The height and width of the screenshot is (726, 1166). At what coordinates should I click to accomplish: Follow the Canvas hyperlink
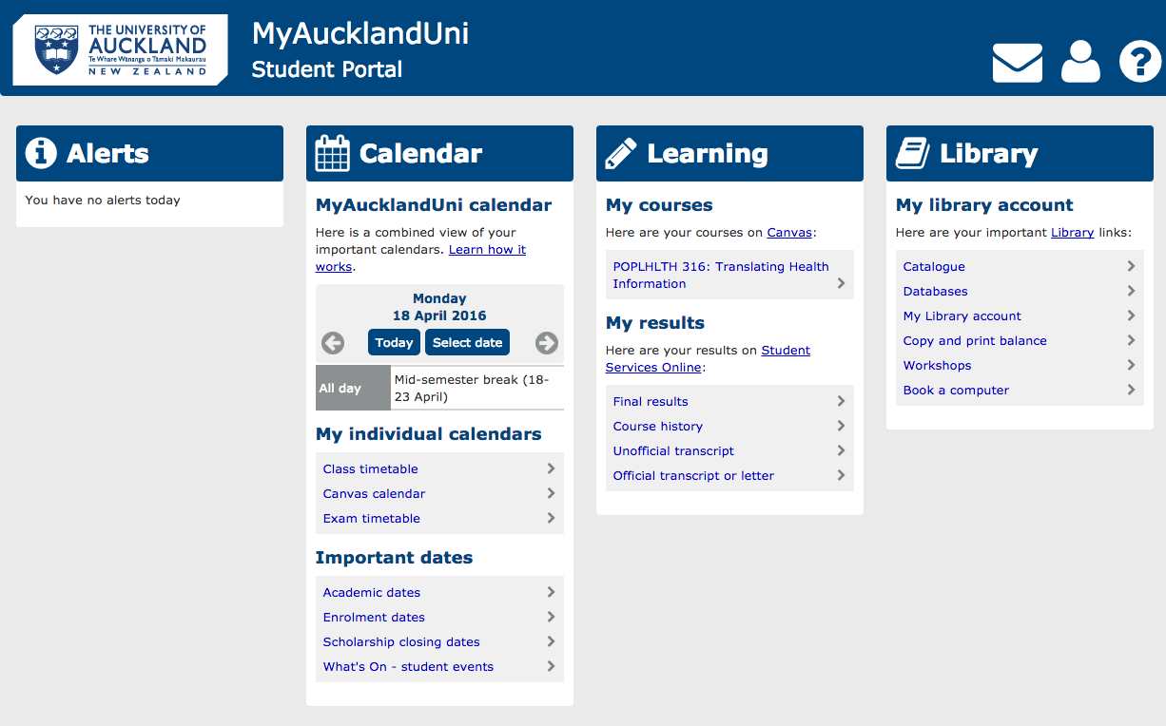pyautogui.click(x=790, y=232)
